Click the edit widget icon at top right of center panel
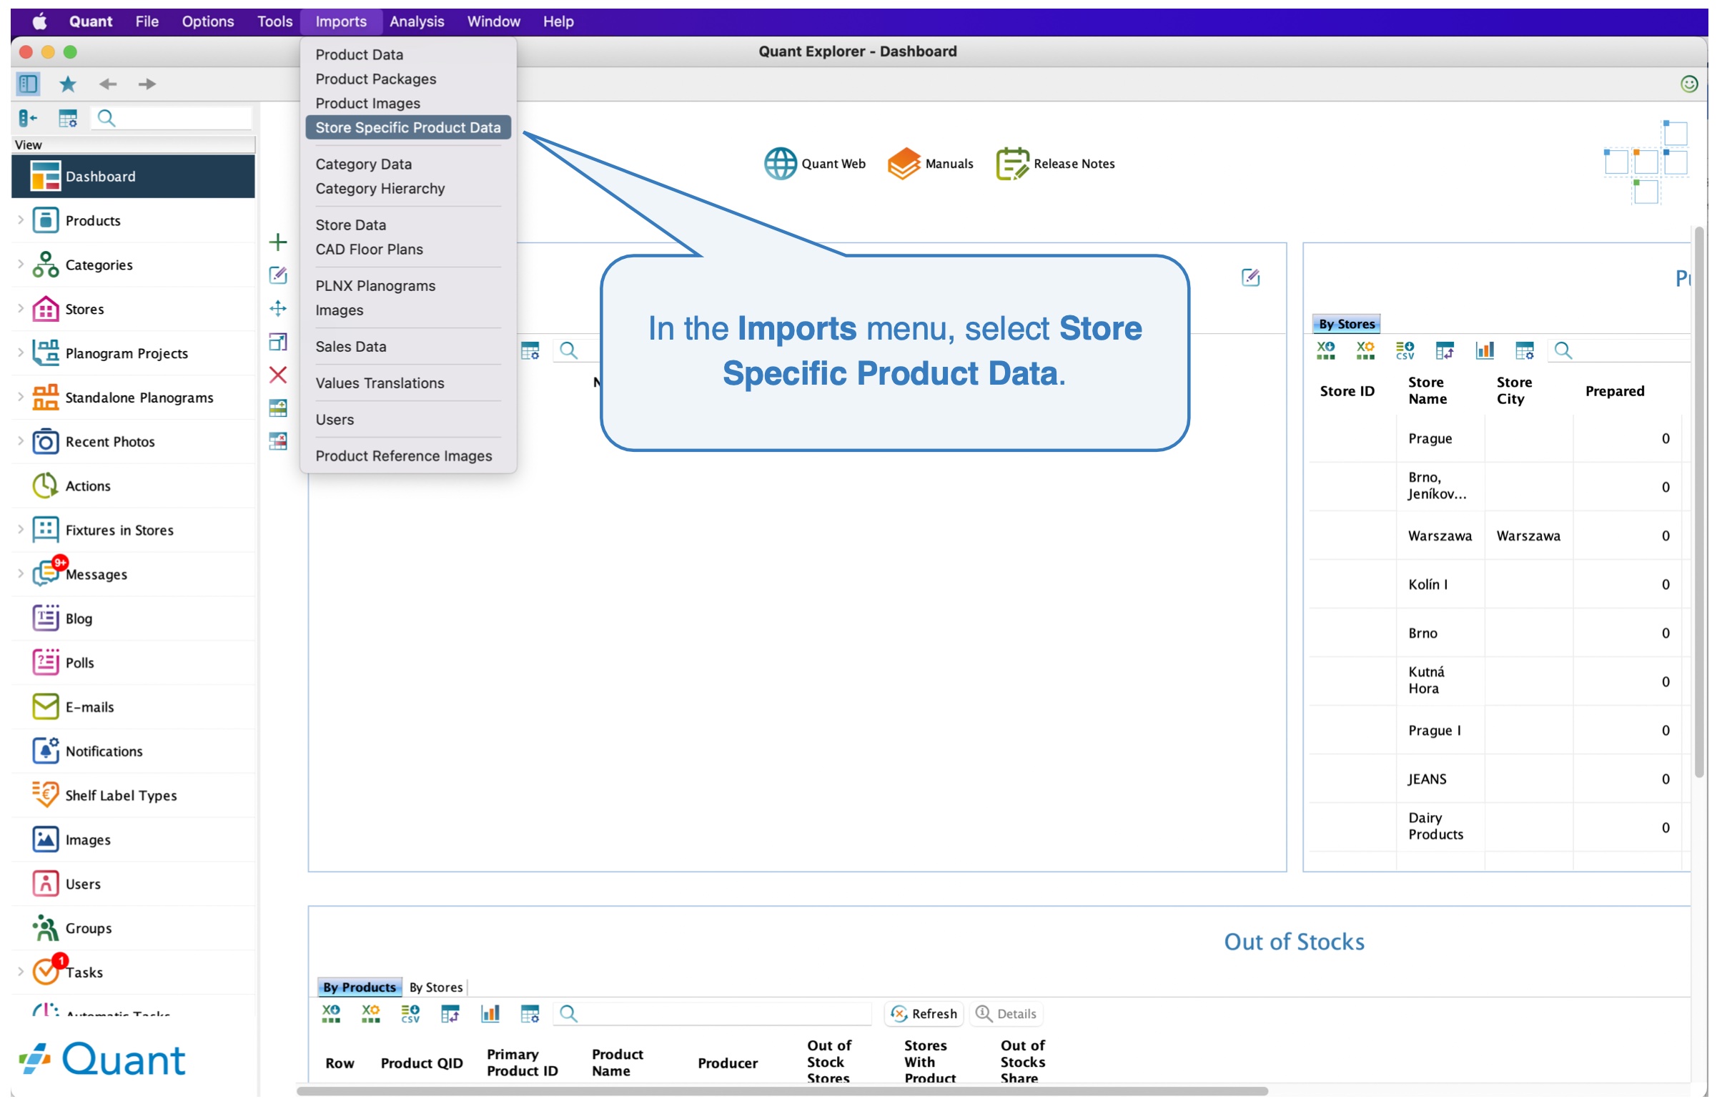 (1251, 277)
